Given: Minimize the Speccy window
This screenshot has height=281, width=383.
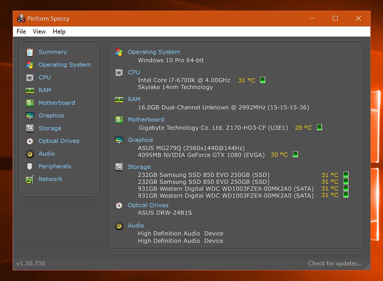Looking at the screenshot, I should [312, 19].
